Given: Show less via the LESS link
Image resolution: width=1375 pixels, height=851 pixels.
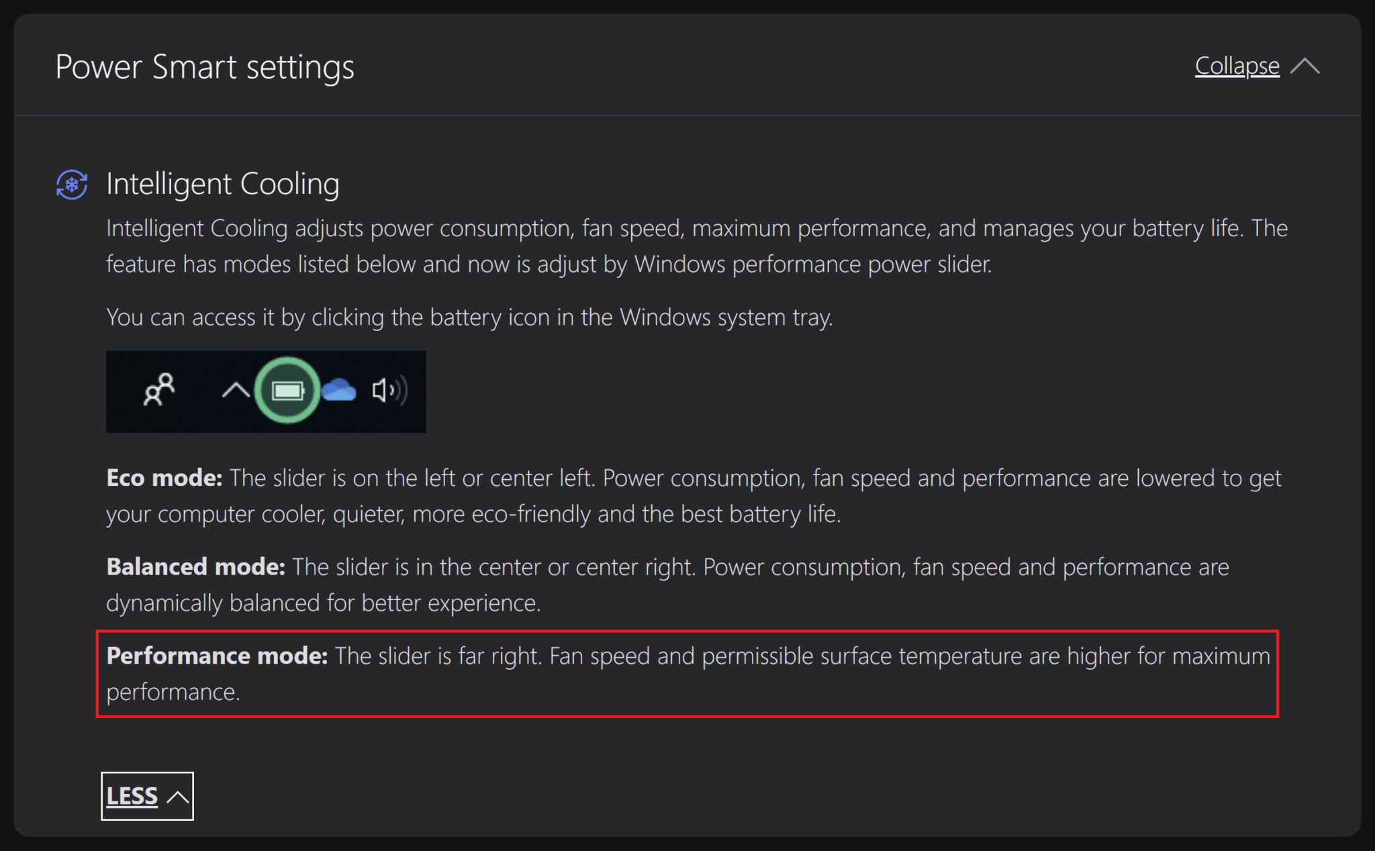Looking at the screenshot, I should click(x=132, y=797).
